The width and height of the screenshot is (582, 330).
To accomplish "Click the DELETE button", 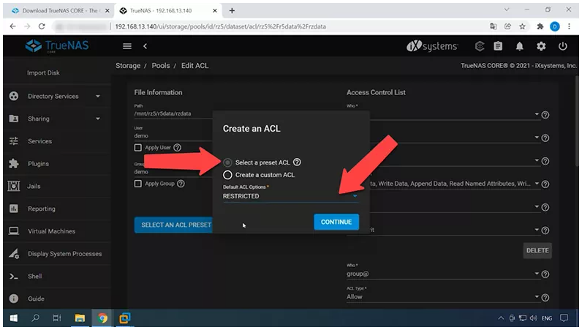I will (537, 250).
